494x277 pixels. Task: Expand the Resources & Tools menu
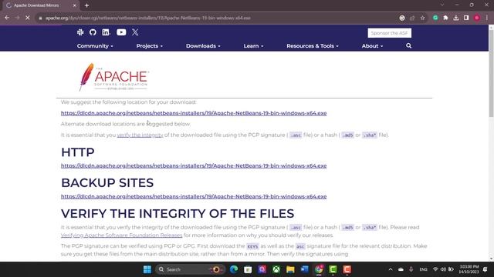coord(312,46)
